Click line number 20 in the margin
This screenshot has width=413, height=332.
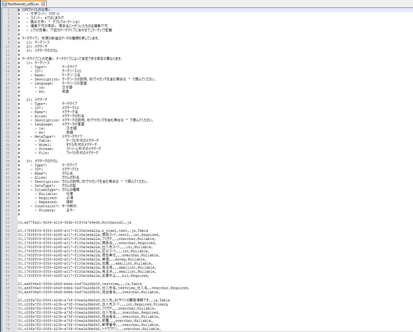click(x=8, y=87)
